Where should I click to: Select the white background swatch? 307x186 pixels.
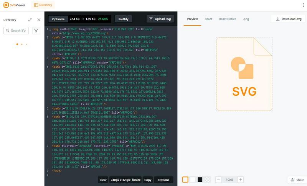pos(193,179)
